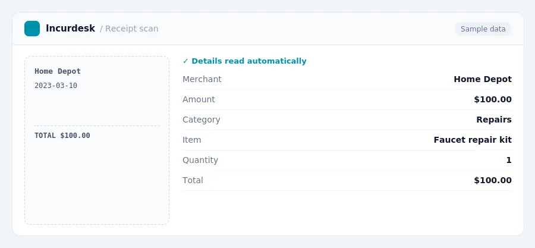This screenshot has height=248, width=535.
Task: Select the Merchant field label
Action: click(x=202, y=79)
